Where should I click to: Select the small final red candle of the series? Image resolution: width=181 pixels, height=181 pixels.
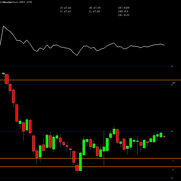164,136
